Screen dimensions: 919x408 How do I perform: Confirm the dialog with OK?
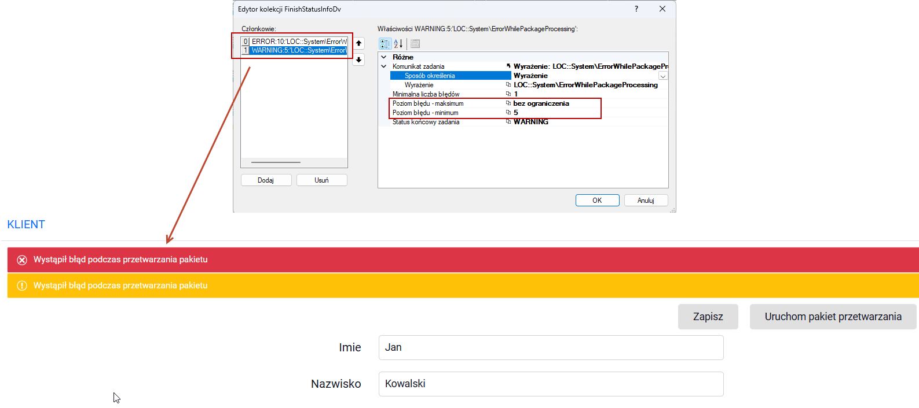coord(597,201)
